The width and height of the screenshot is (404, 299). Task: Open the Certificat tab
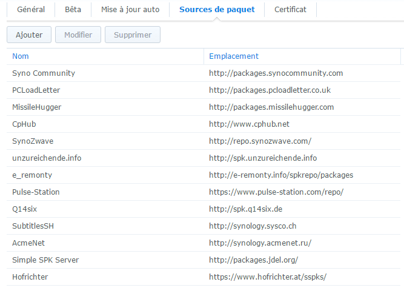[x=290, y=10]
